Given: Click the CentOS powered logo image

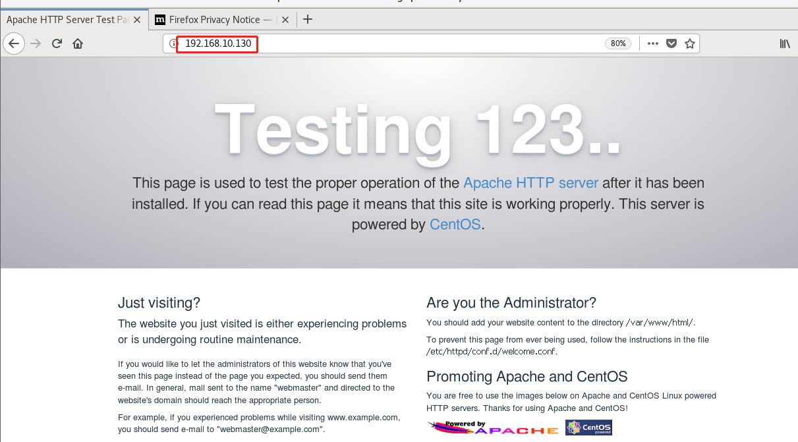Looking at the screenshot, I should coord(588,428).
